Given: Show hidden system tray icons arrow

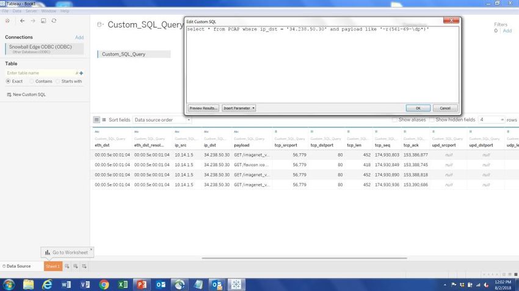Looking at the screenshot, I should tap(445, 285).
